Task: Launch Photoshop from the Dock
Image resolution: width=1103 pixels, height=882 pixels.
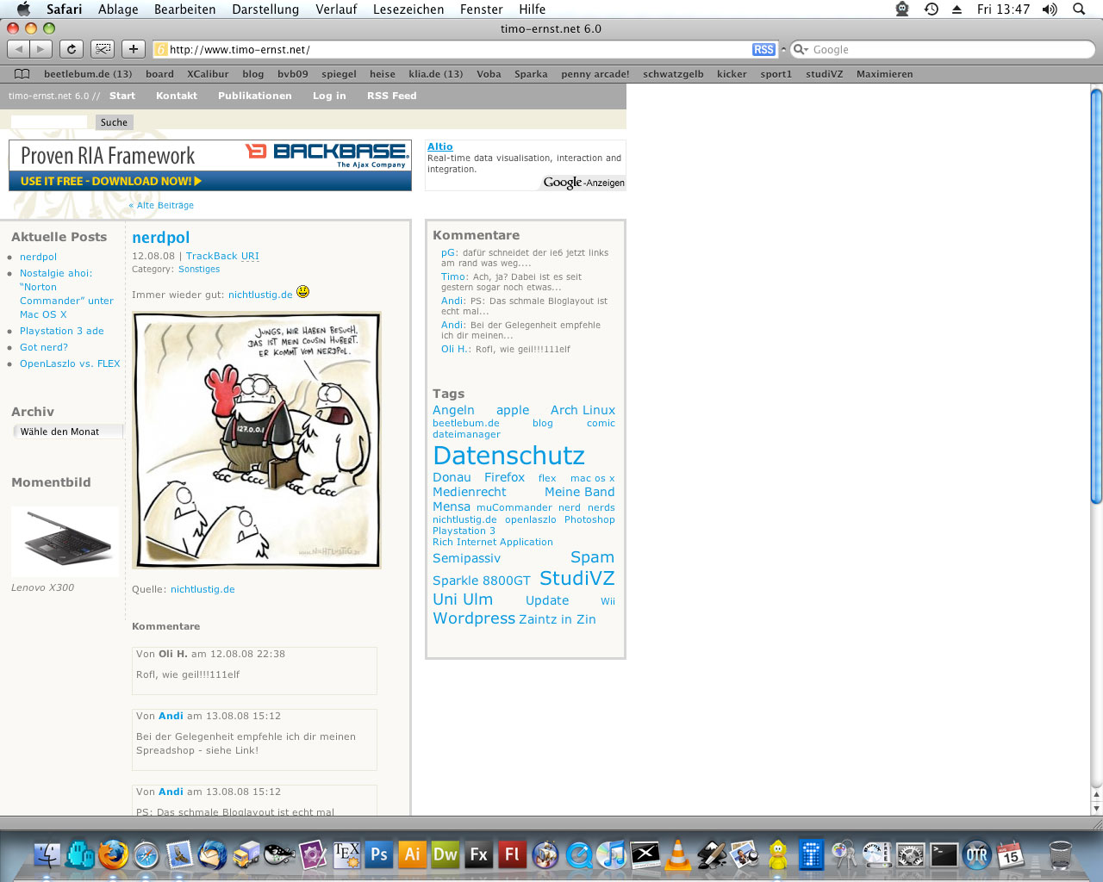Action: (x=378, y=854)
